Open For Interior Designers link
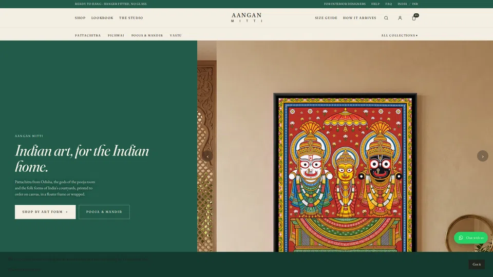 [345, 4]
